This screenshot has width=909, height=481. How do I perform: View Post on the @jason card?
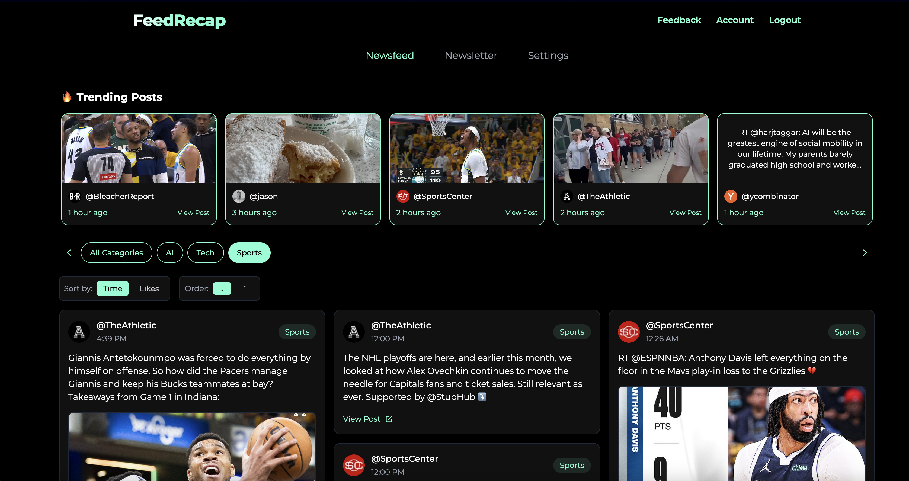(x=357, y=213)
